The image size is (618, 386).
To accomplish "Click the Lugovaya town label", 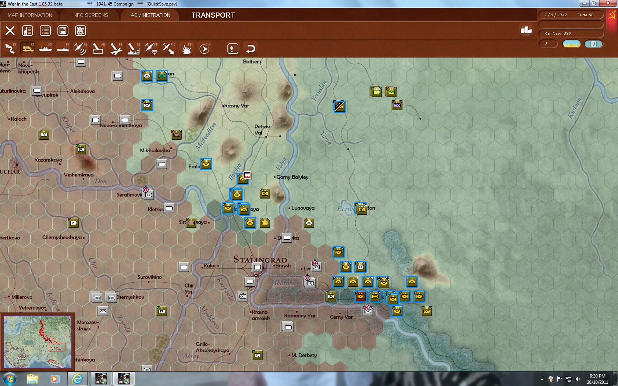I will point(303,208).
